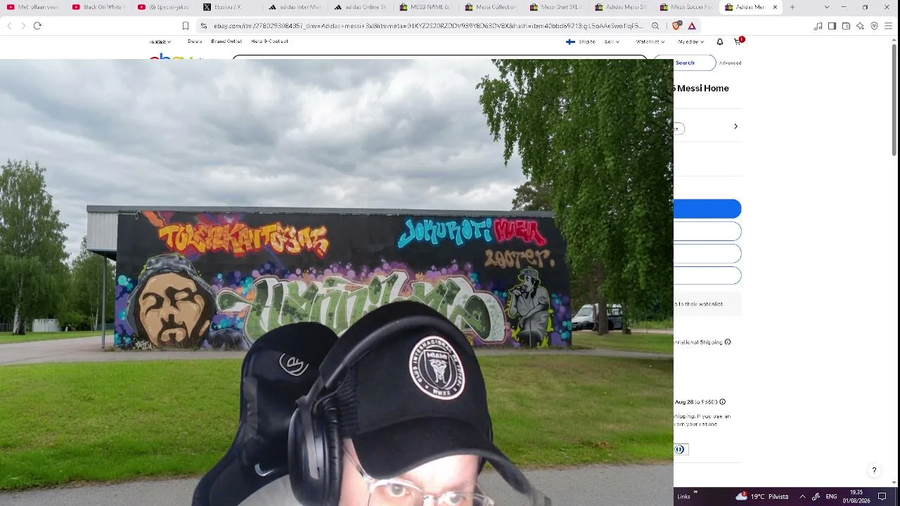
Task: Open Brave Shields lion icon
Action: 676,26
